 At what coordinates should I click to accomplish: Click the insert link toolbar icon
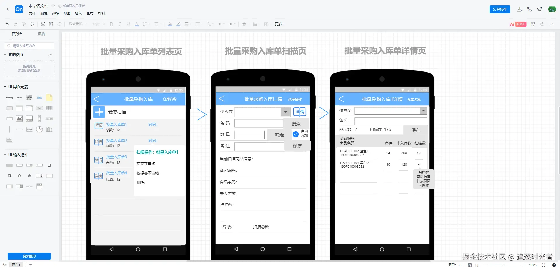[x=60, y=24]
